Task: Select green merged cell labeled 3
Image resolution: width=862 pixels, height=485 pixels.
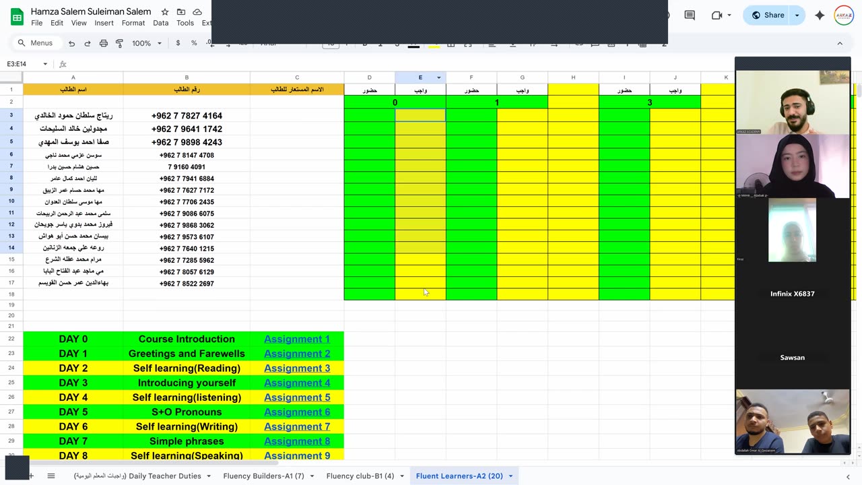Action: coord(650,102)
